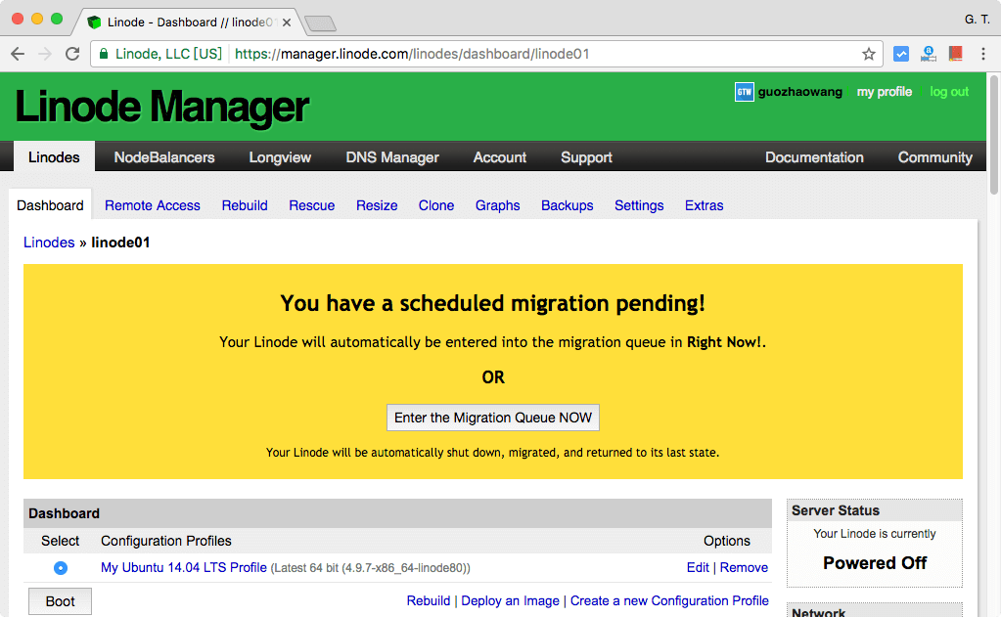Click Create a new Configuration Profile link

point(669,600)
